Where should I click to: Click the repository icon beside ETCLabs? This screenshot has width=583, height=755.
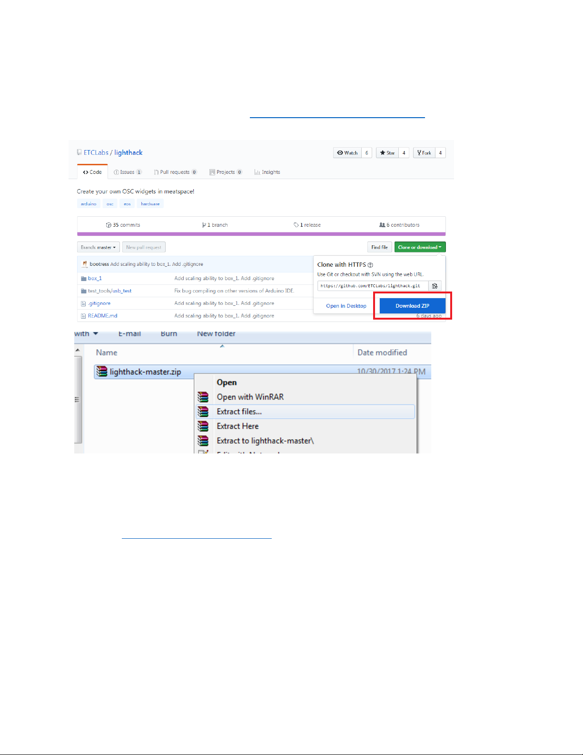point(79,152)
